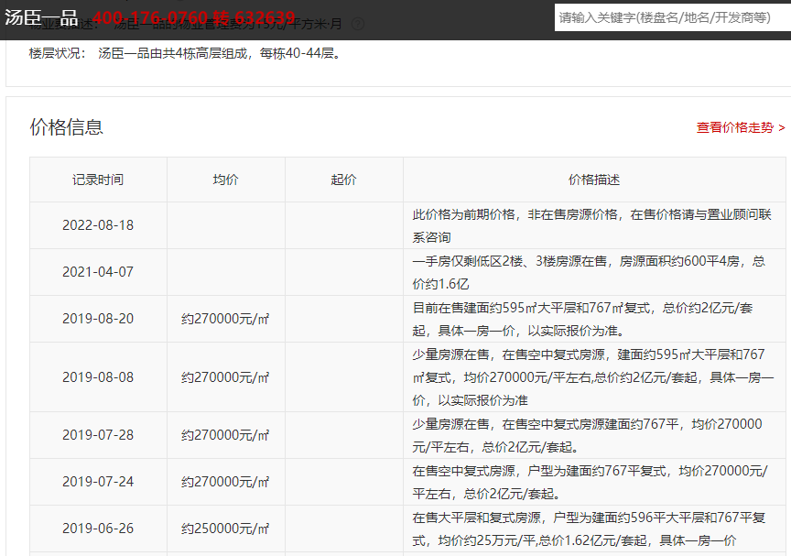Select the 记录时间 column header

pyautogui.click(x=98, y=180)
